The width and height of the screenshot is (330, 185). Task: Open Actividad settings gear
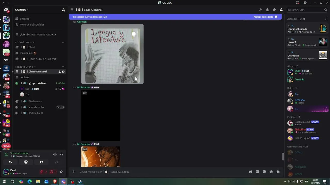[304, 19]
